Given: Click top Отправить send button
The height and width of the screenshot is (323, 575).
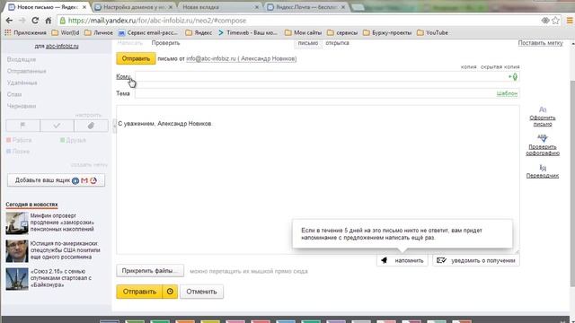Looking at the screenshot, I should (136, 58).
